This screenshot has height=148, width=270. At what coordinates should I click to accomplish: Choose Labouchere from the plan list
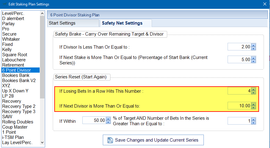tap(14, 60)
